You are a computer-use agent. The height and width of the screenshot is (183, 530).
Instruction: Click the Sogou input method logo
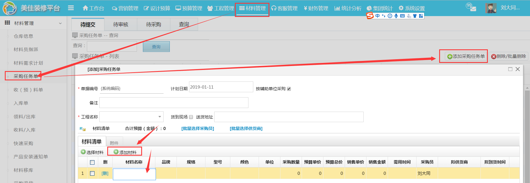click(370, 16)
